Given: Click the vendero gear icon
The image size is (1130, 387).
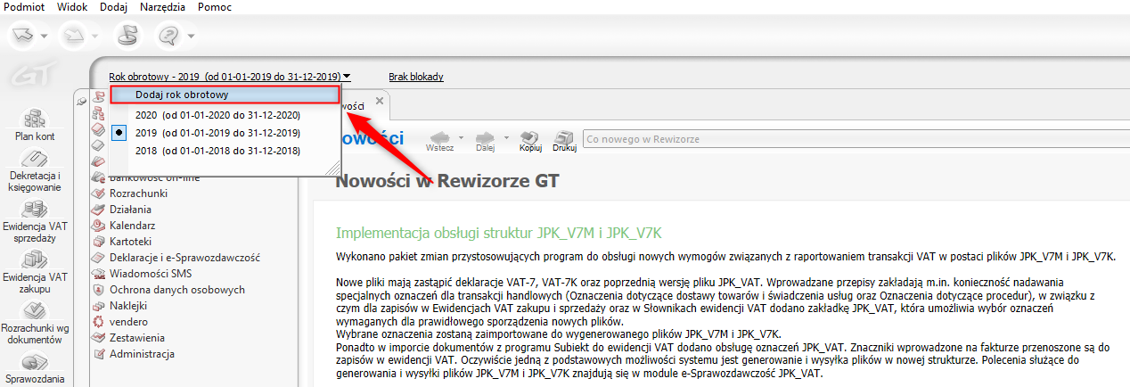Looking at the screenshot, I should point(100,321).
